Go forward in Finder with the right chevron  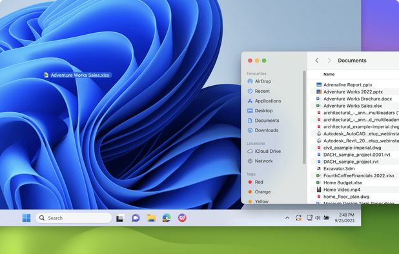point(329,61)
